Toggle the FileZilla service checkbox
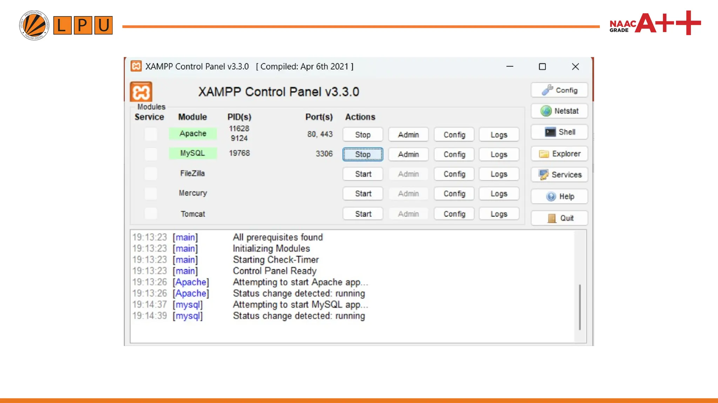The height and width of the screenshot is (403, 718). [151, 174]
